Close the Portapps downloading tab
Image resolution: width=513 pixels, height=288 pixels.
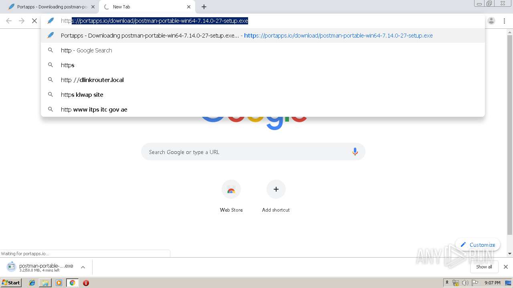93,7
